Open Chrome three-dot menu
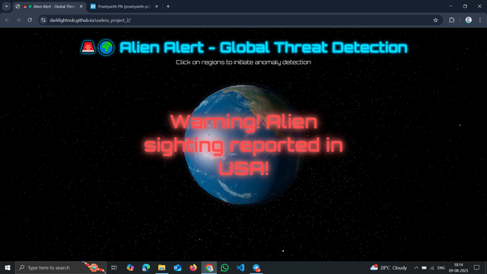This screenshot has height=274, width=487. [x=480, y=21]
